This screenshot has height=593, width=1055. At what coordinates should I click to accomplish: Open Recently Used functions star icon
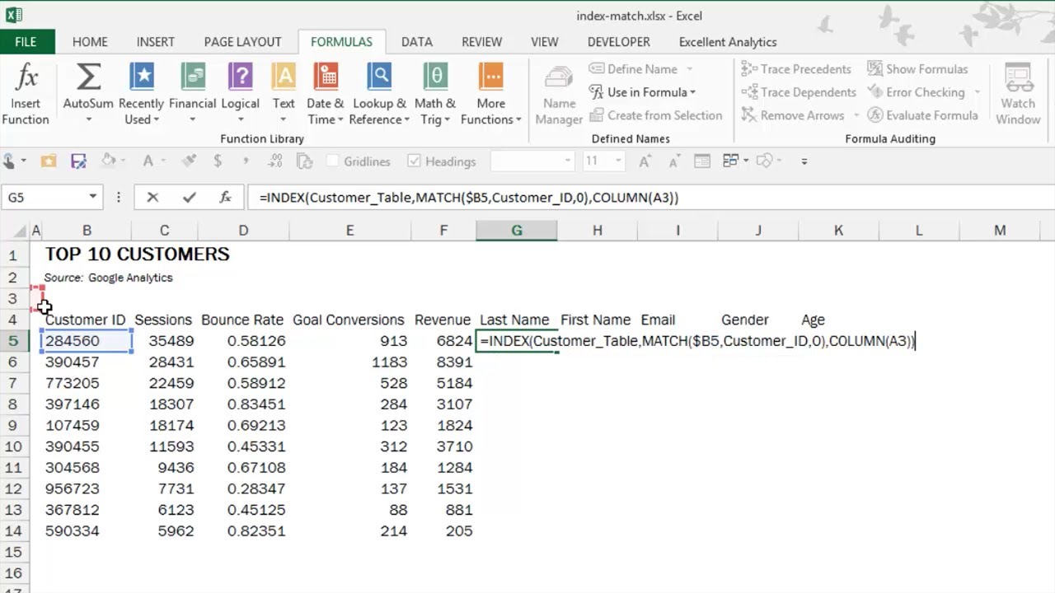pyautogui.click(x=142, y=77)
